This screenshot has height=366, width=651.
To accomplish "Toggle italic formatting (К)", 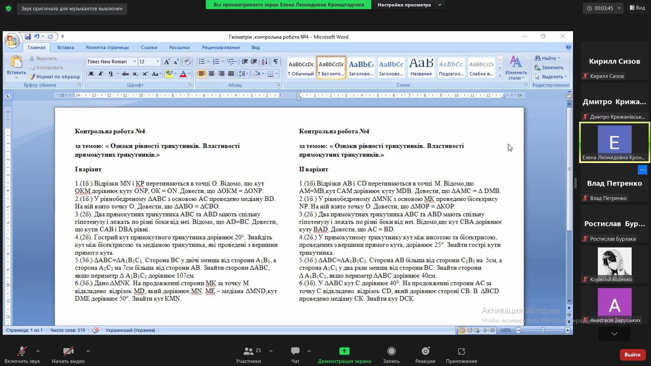I will pos(100,74).
